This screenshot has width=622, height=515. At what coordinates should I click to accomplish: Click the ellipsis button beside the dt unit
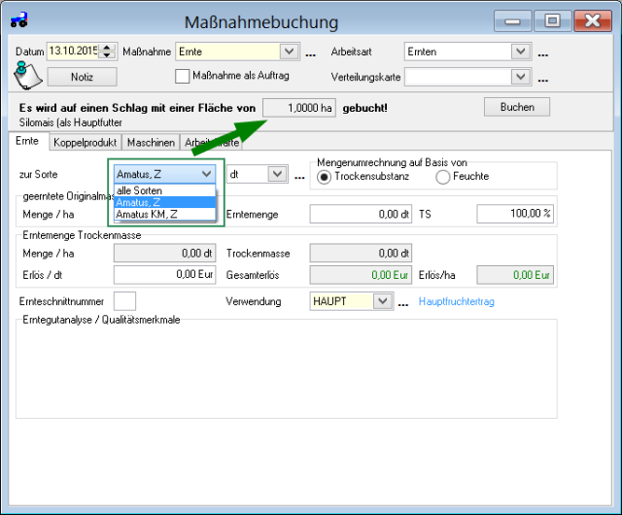point(299,175)
